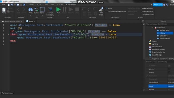Click the Copy icon in Clipboard group
The height and width of the screenshot is (98, 174).
8,11
